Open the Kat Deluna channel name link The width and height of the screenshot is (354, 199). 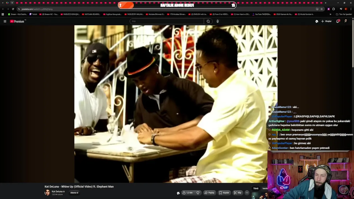57,192
